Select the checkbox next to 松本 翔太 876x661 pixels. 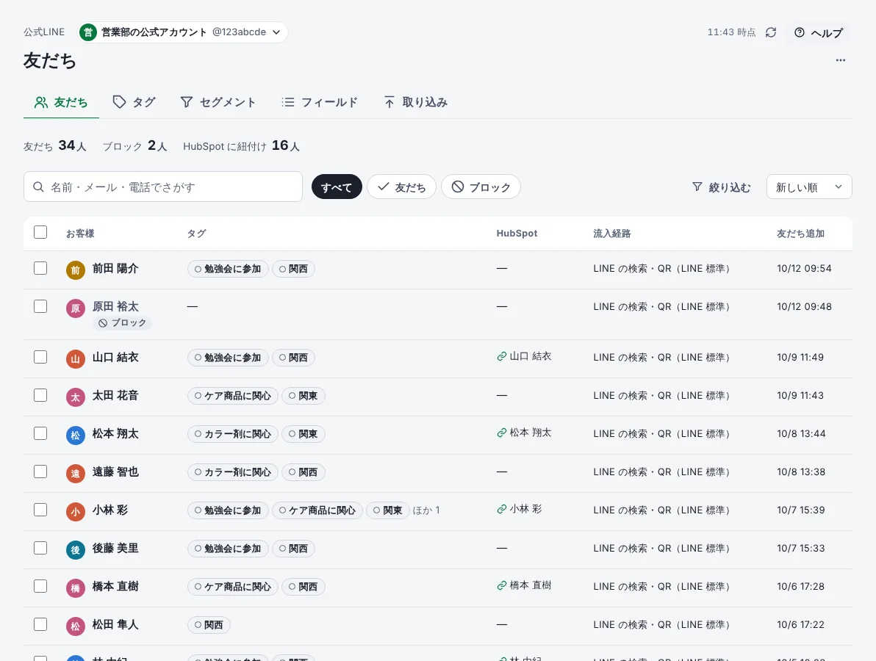[40, 433]
